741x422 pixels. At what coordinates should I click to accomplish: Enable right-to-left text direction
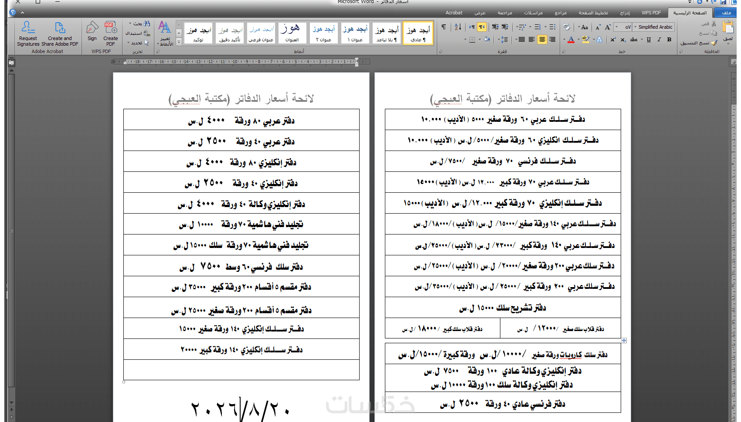482,27
